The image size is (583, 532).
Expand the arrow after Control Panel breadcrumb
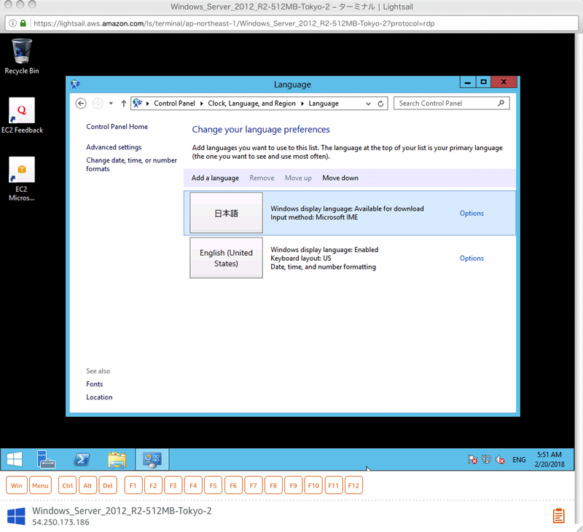pos(202,103)
